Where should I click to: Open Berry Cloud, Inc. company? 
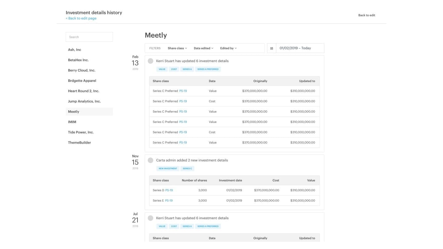coord(82,70)
